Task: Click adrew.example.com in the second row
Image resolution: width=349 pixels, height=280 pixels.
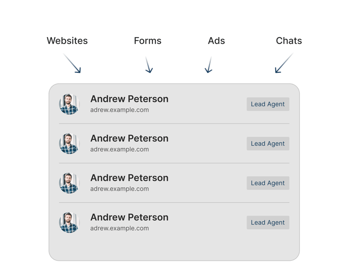Action: tap(120, 150)
